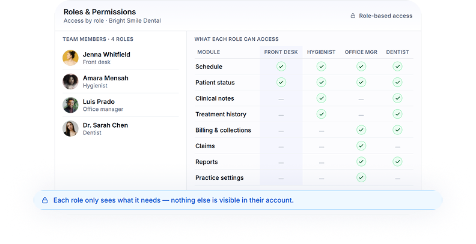Toggle Practice settings access for Office Mgr
This screenshot has width=476, height=244.
coord(361,177)
